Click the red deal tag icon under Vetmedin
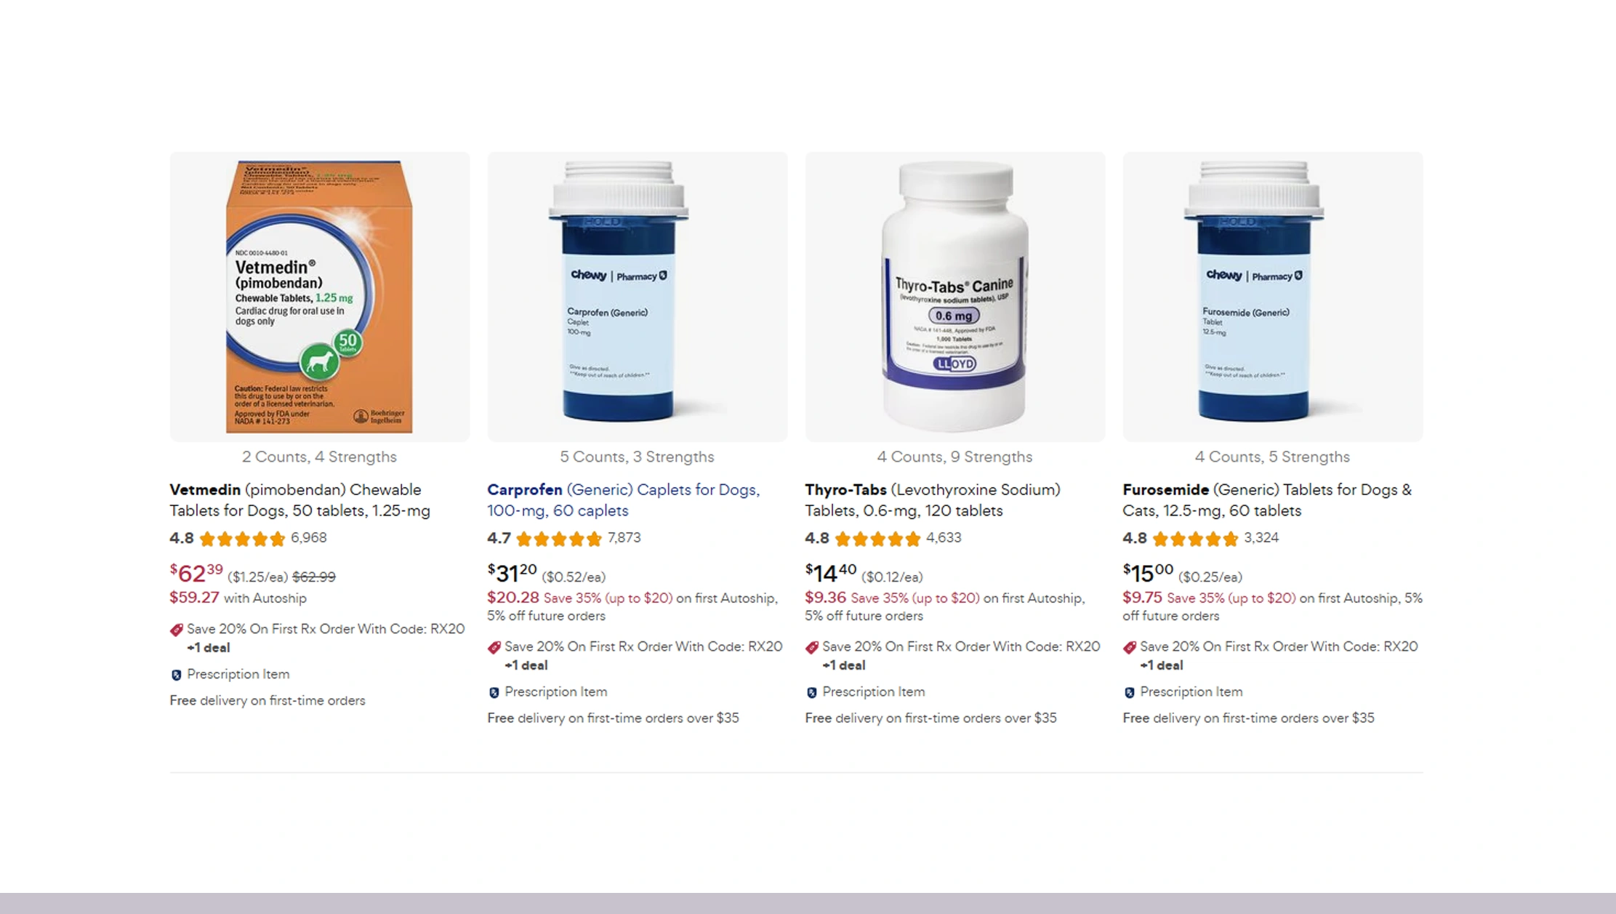This screenshot has height=914, width=1616. click(x=176, y=630)
